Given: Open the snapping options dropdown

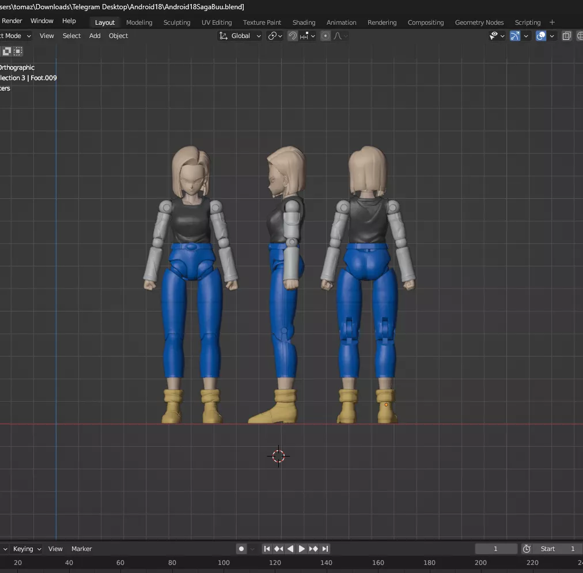Looking at the screenshot, I should pyautogui.click(x=308, y=36).
